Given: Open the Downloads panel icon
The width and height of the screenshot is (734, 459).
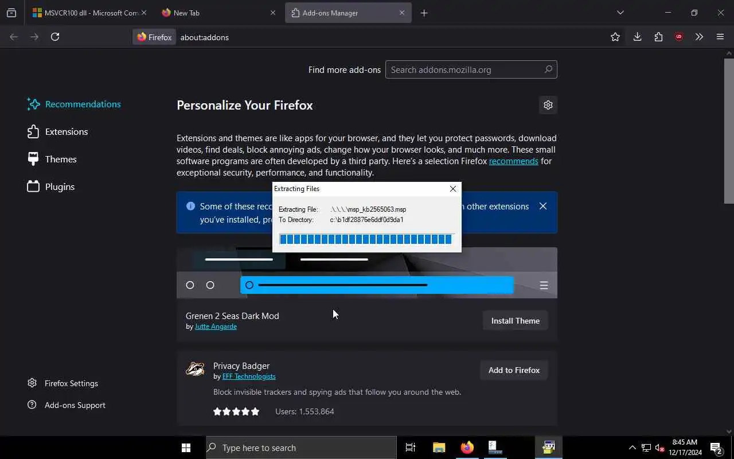Looking at the screenshot, I should pos(637,37).
